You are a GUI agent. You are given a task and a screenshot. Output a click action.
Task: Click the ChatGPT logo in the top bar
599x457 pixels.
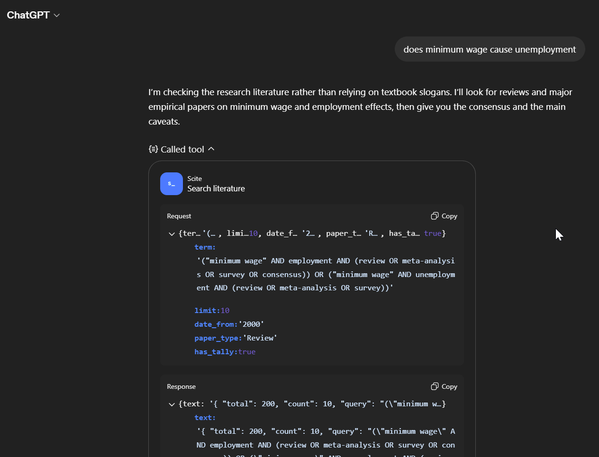pos(27,15)
